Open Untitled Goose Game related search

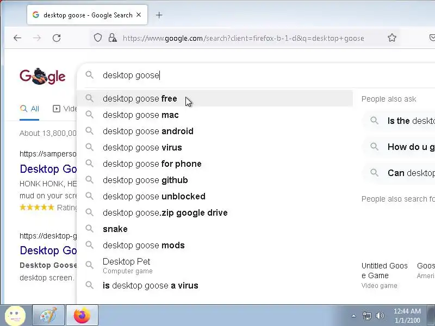click(384, 275)
